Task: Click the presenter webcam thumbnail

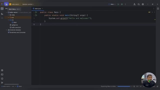Action: [x=149, y=80]
